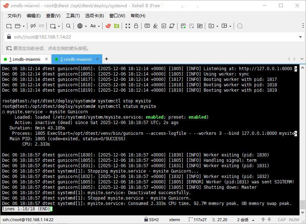The image size is (306, 224).
Task: Click the lock screen padlock icon
Action: click(x=136, y=26)
